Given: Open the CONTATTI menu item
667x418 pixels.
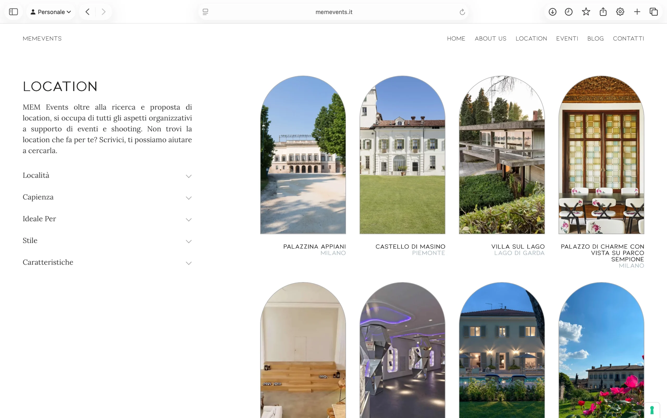Looking at the screenshot, I should (628, 38).
